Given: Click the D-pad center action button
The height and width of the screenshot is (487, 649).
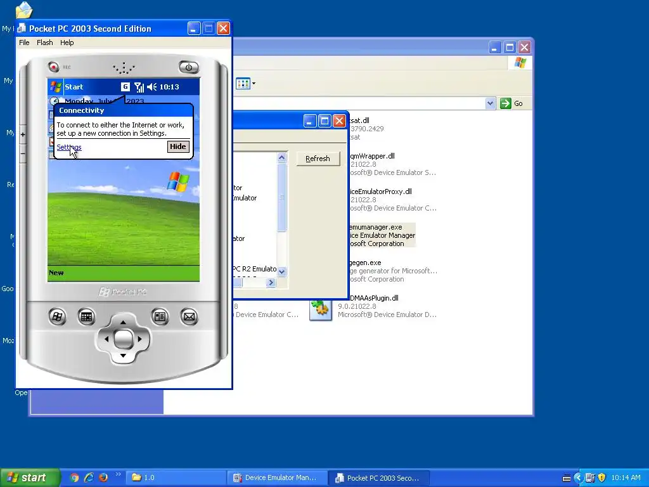Looking at the screenshot, I should coord(123,339).
